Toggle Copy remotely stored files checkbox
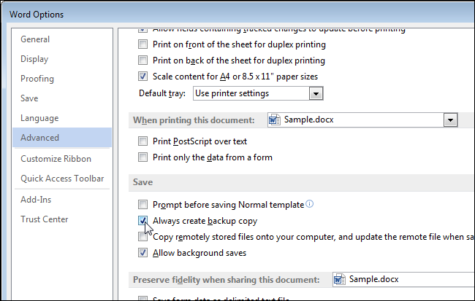475x301 pixels. tap(143, 237)
